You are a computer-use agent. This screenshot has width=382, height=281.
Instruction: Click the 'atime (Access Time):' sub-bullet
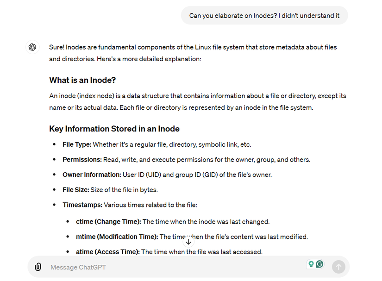pyautogui.click(x=108, y=252)
